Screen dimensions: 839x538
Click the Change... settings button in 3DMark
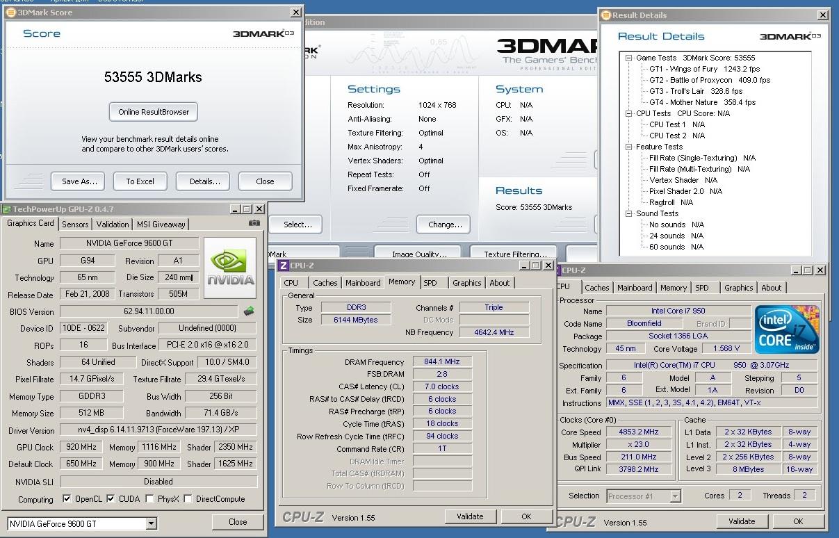445,225
